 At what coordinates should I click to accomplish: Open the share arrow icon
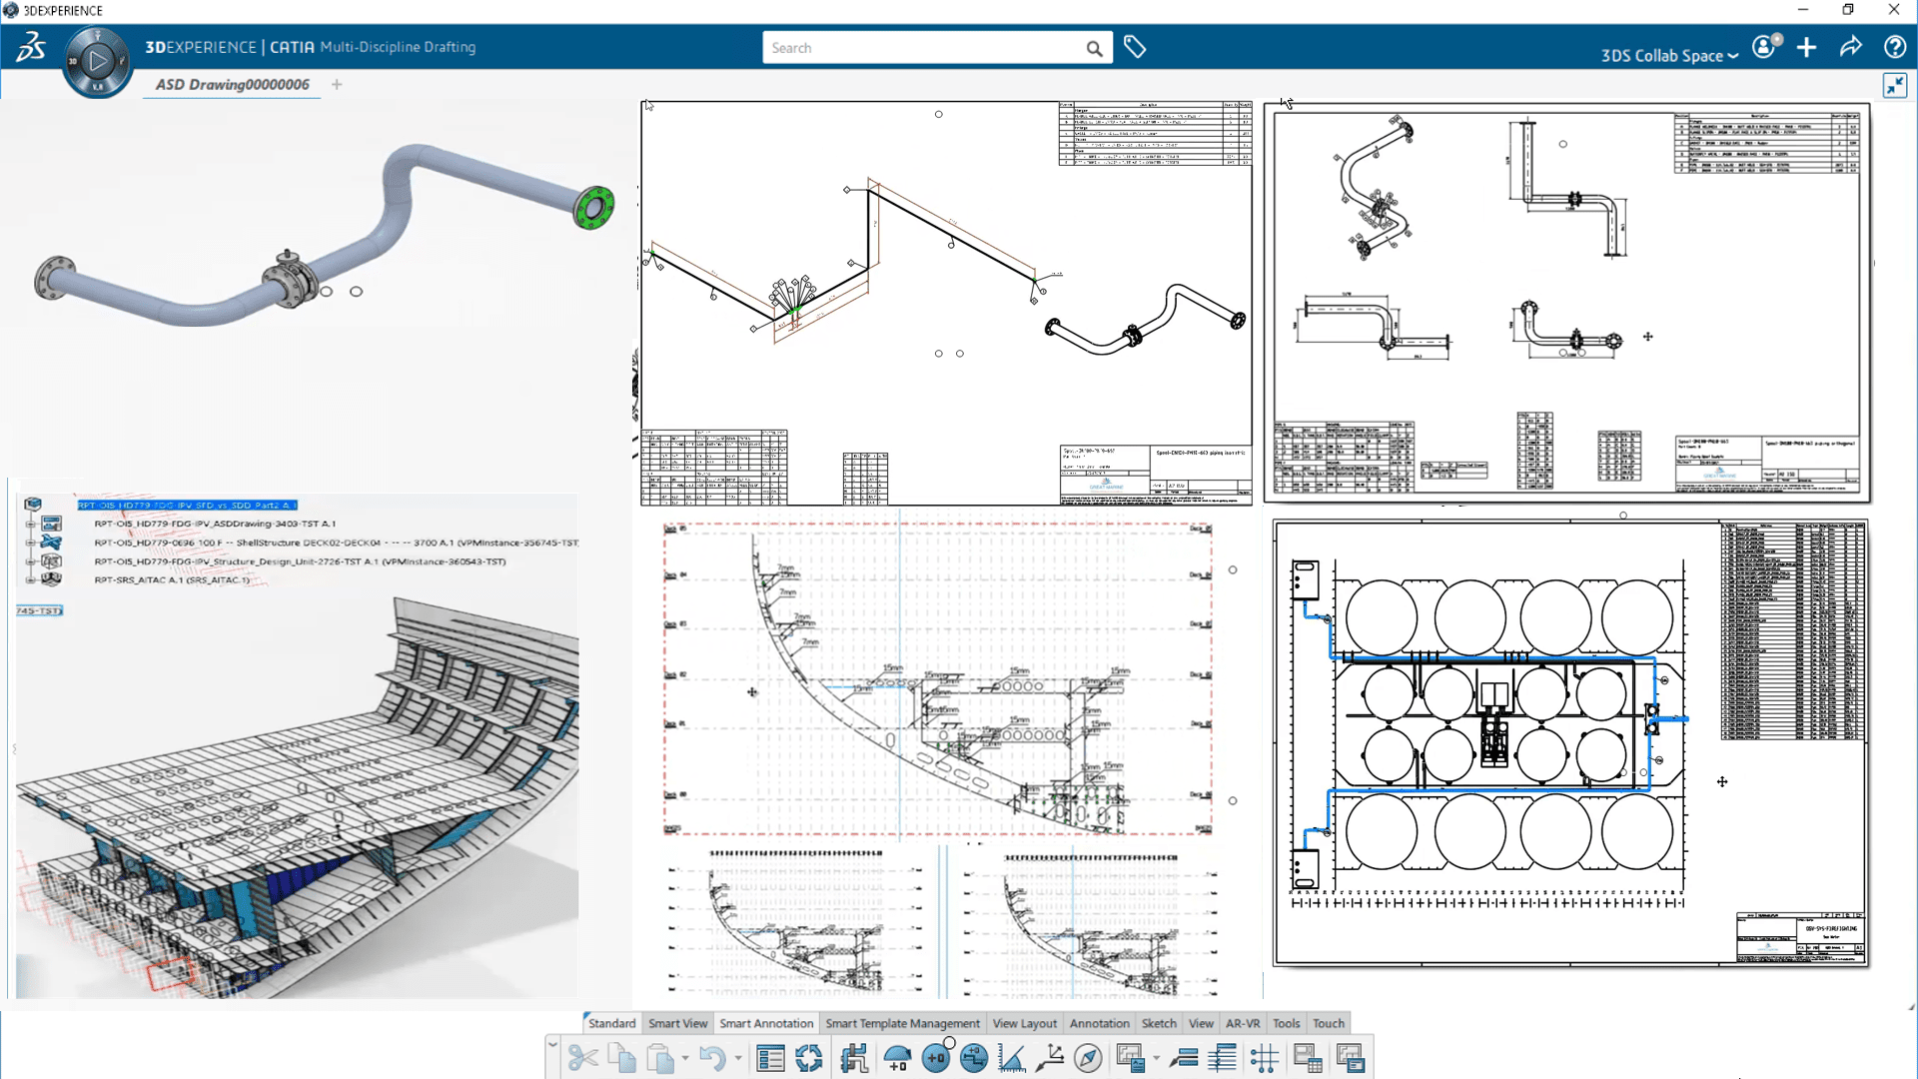1850,47
